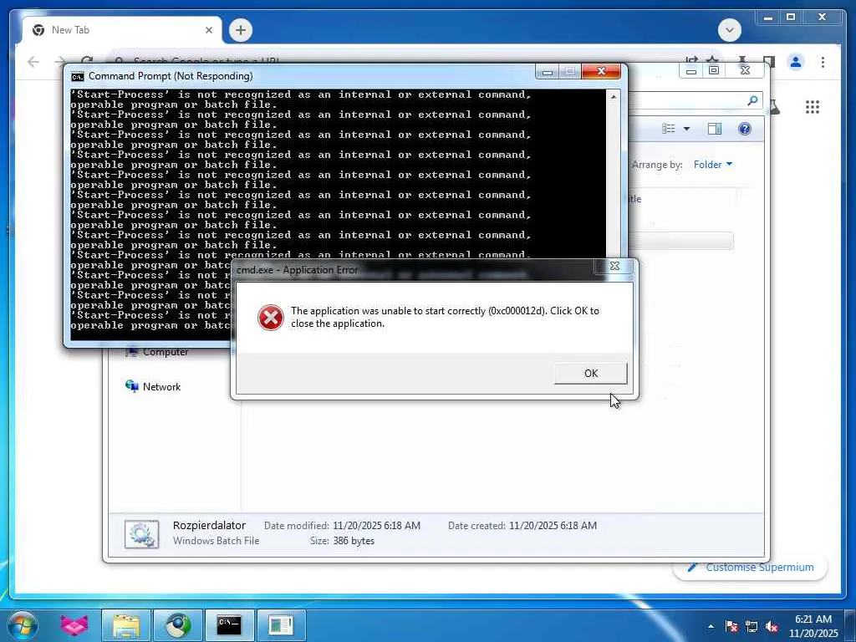856x642 pixels.
Task: Switch to Command Prompt taskbar icon
Action: pos(229,625)
